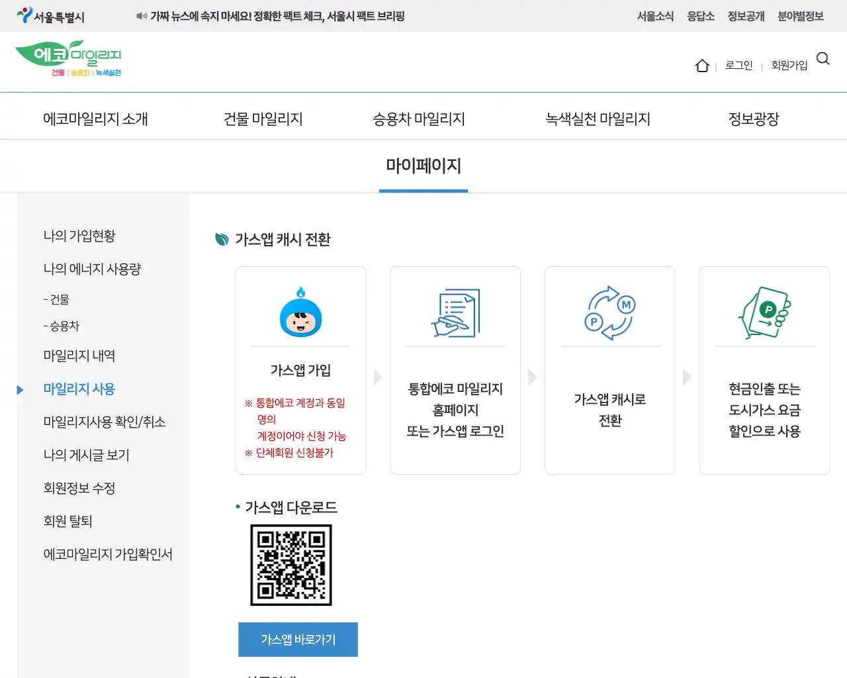Screen dimensions: 847x678
Task: Open 마일리지사용 확인/취소 in sidebar
Action: point(105,422)
